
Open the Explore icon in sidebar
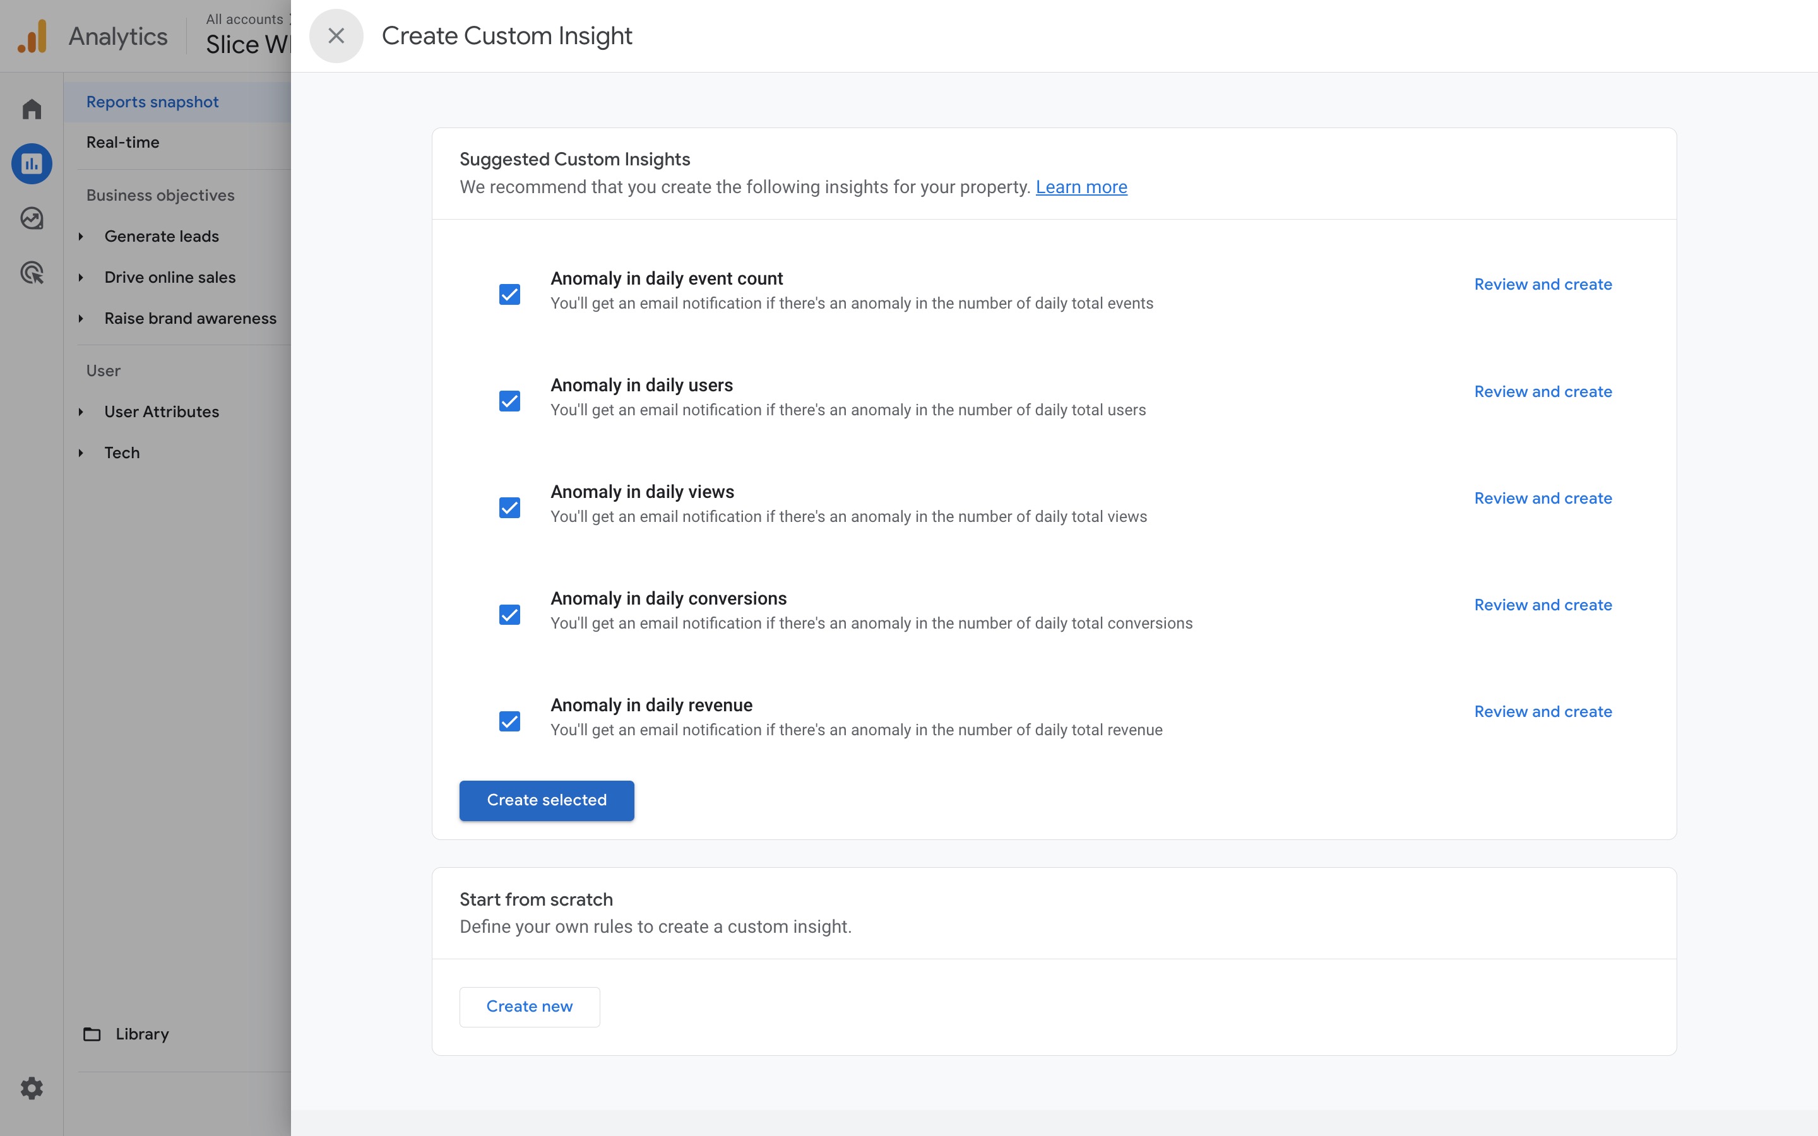(32, 218)
